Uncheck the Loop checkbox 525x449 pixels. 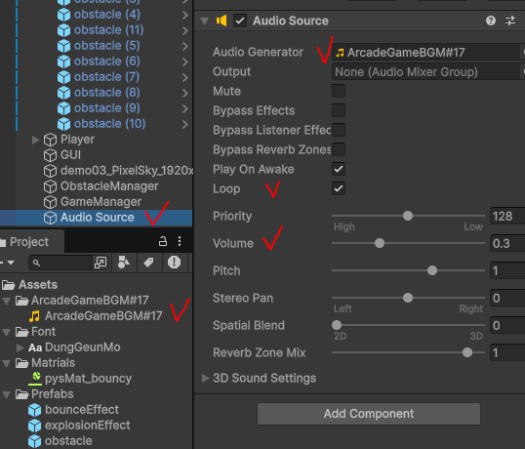click(339, 188)
